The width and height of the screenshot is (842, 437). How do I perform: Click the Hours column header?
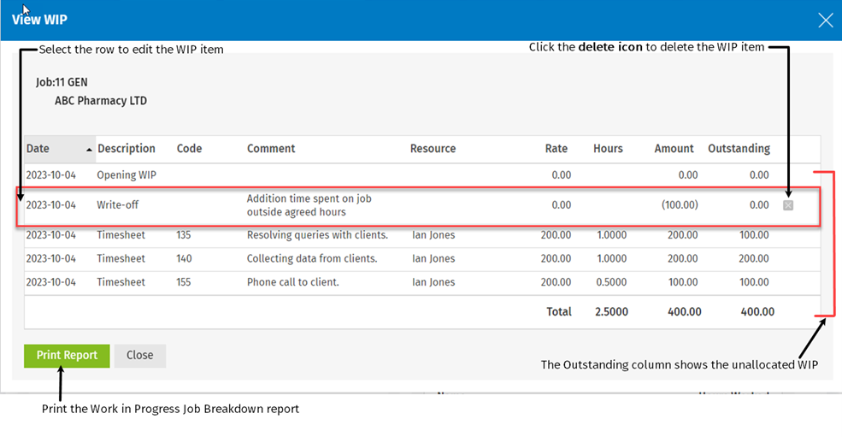click(x=608, y=149)
